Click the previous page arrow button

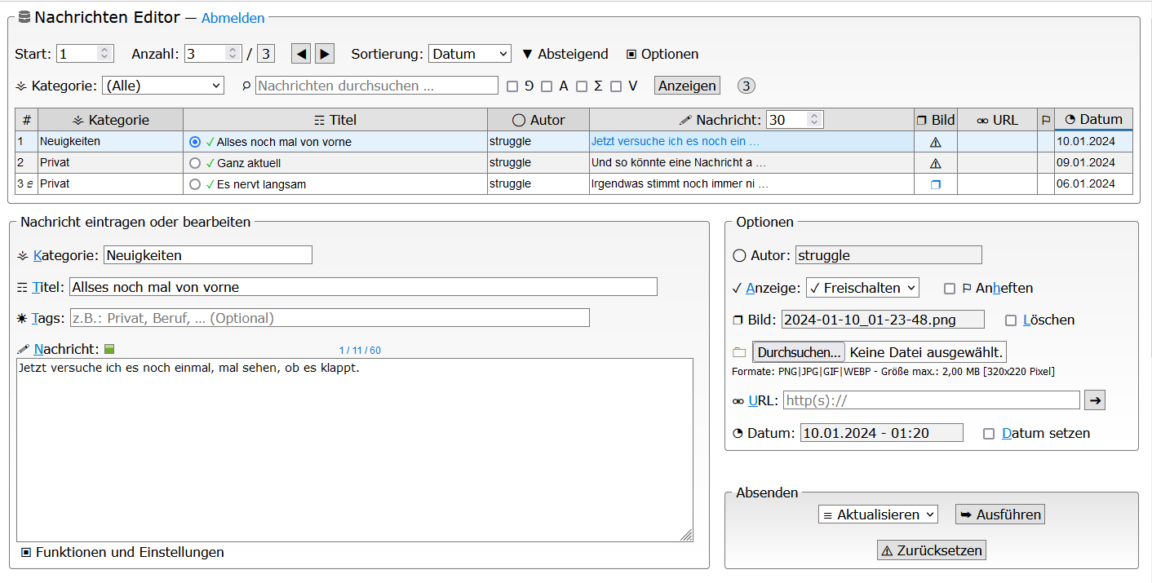(301, 54)
